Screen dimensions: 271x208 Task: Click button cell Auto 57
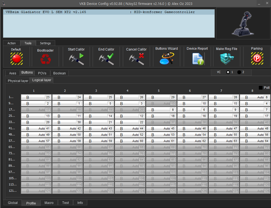coord(36,141)
